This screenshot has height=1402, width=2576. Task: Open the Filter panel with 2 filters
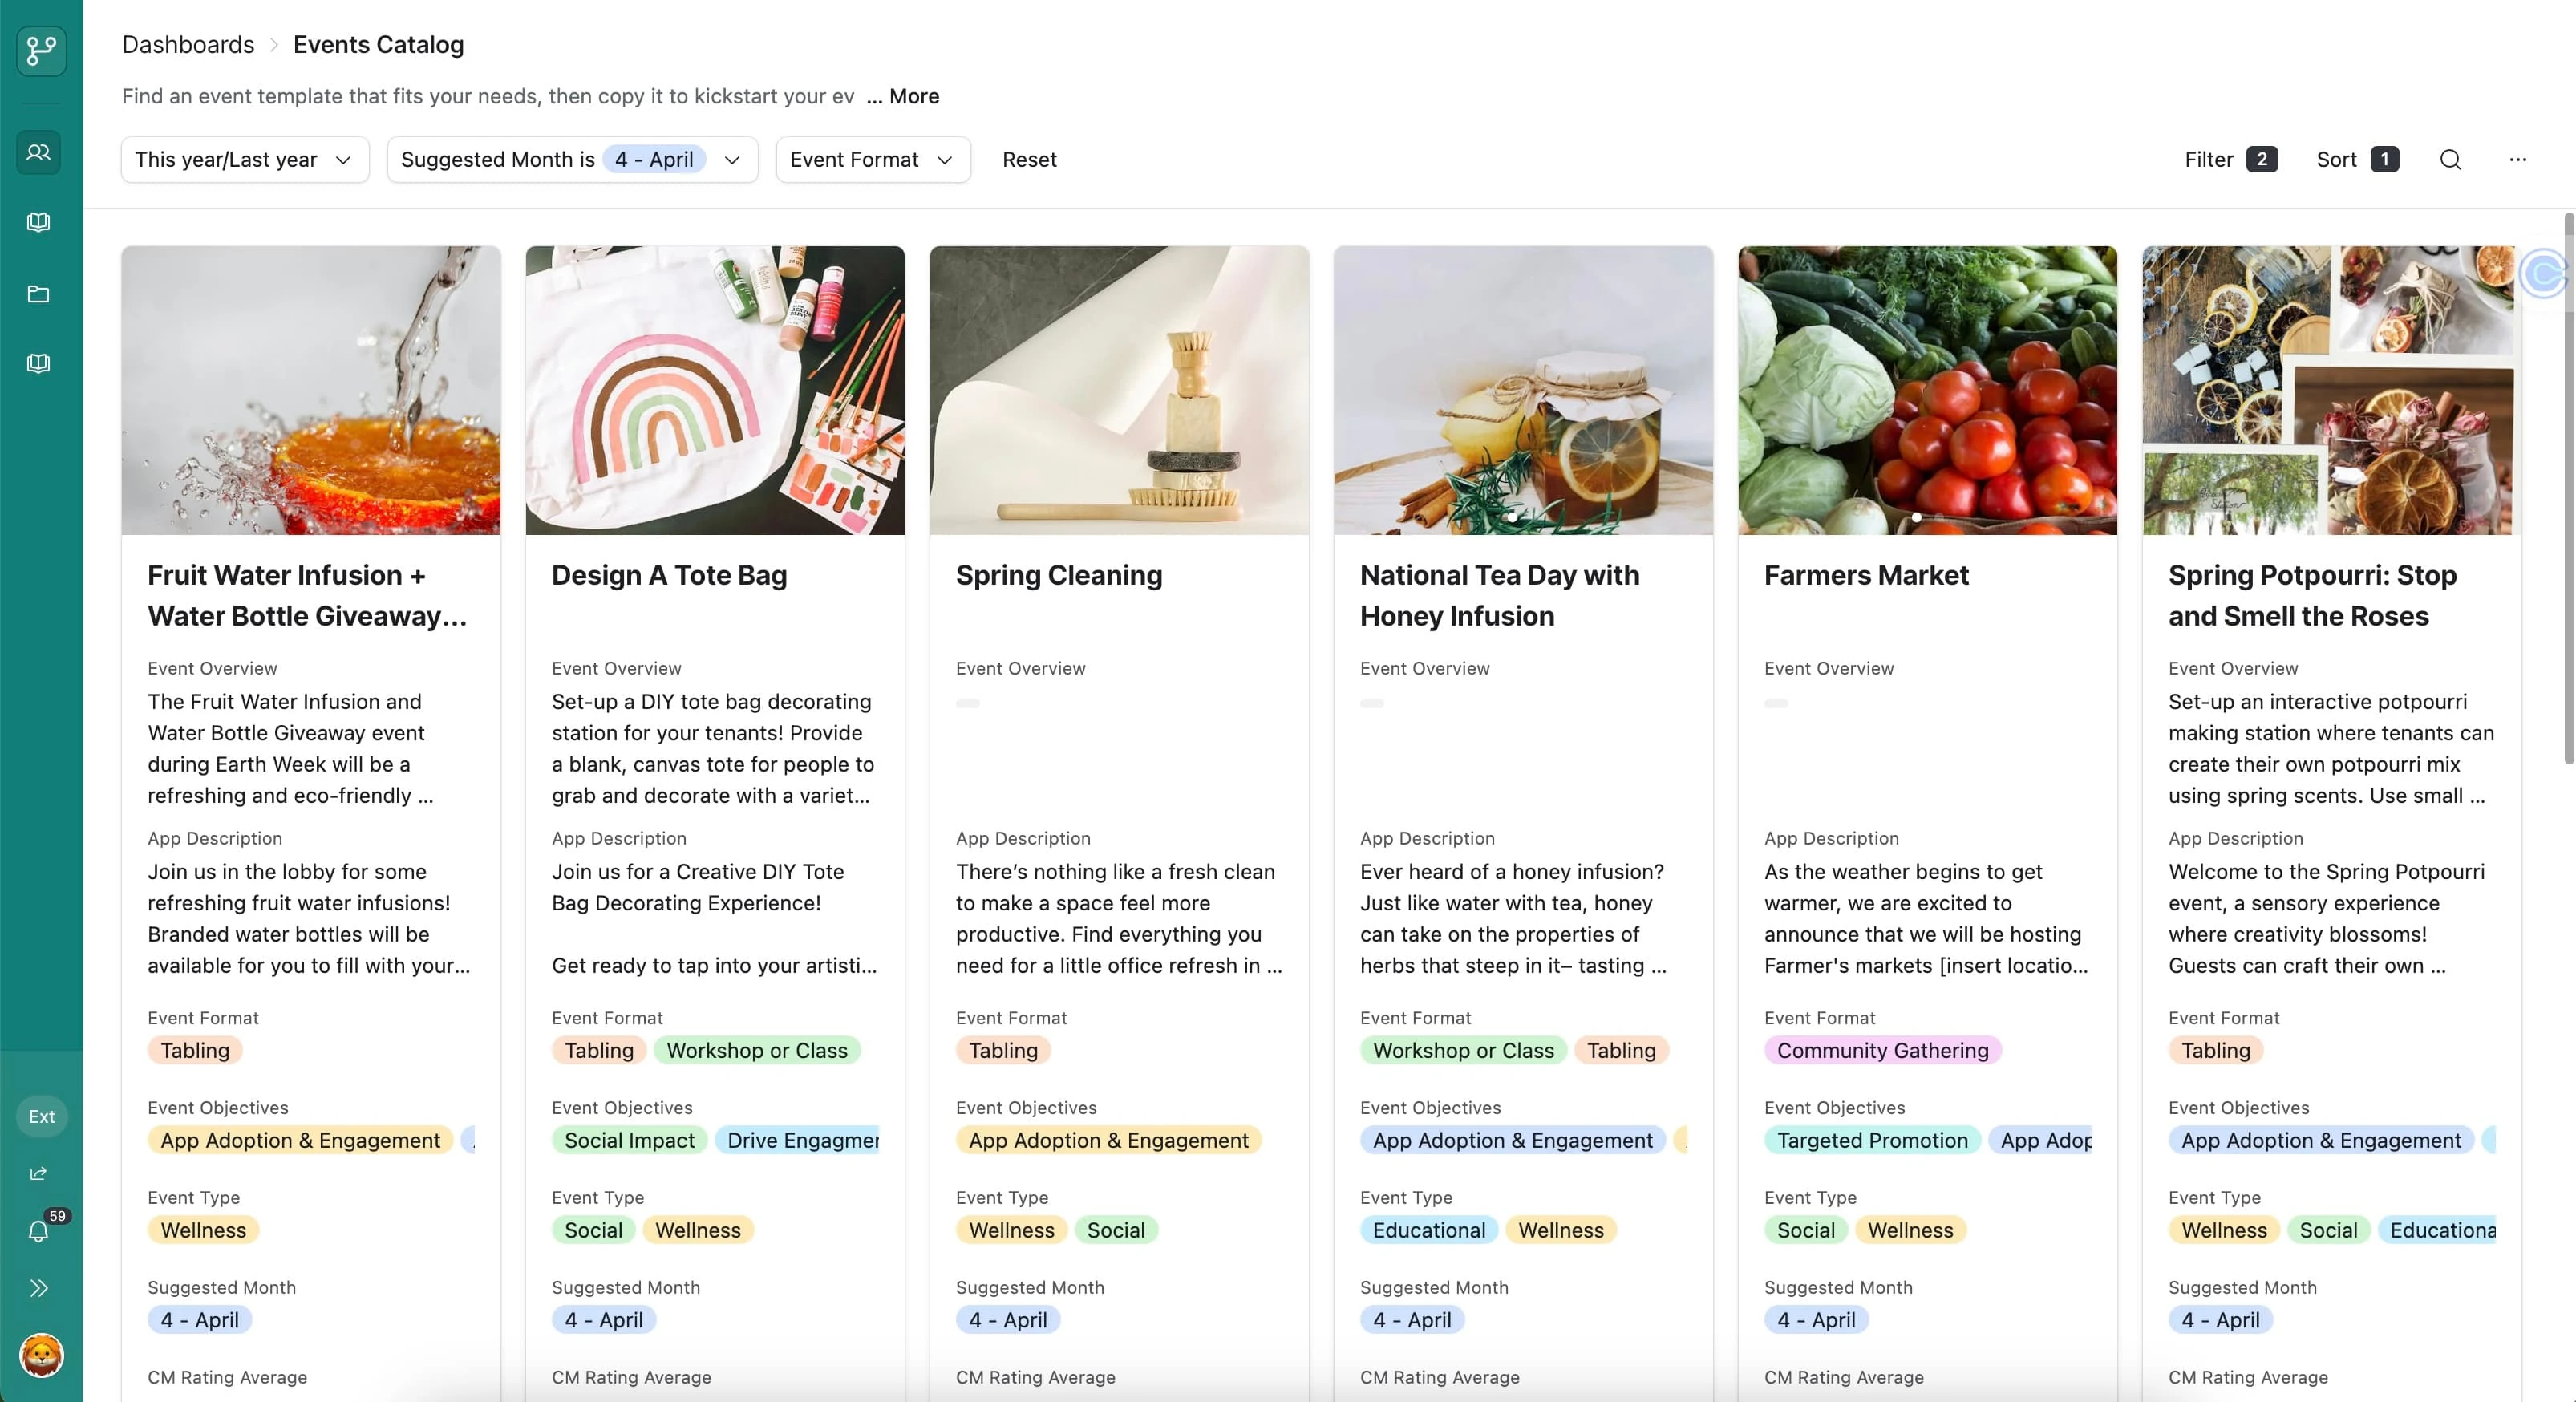[x=2230, y=160]
